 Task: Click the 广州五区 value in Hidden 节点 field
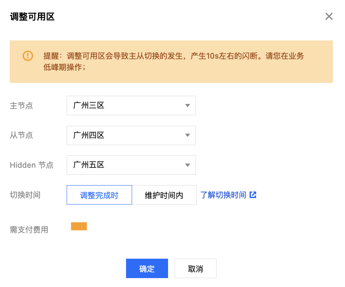88,165
